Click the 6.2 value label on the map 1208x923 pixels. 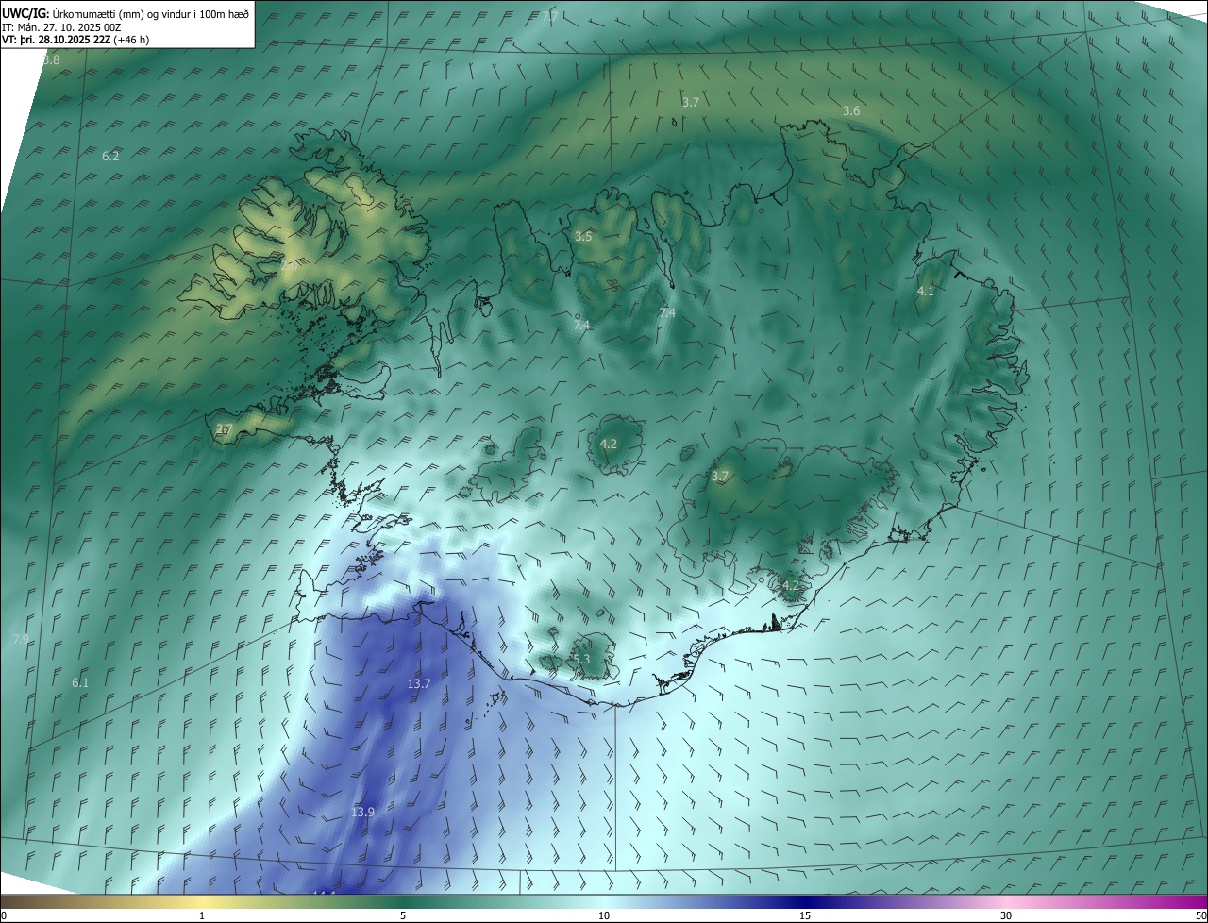(x=110, y=156)
